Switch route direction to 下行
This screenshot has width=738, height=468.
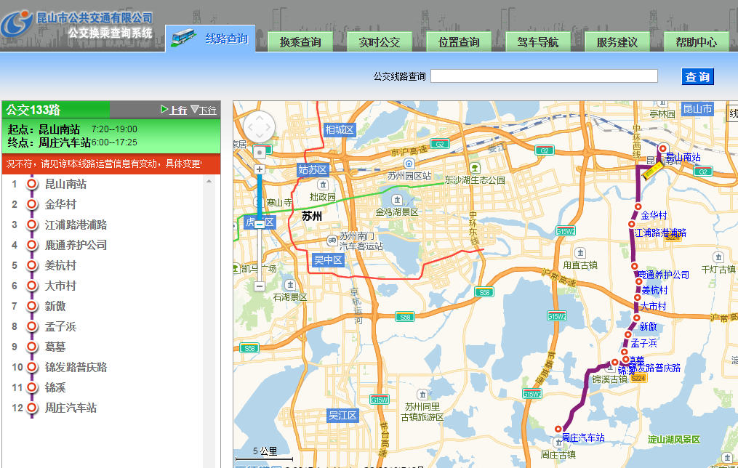pos(204,110)
